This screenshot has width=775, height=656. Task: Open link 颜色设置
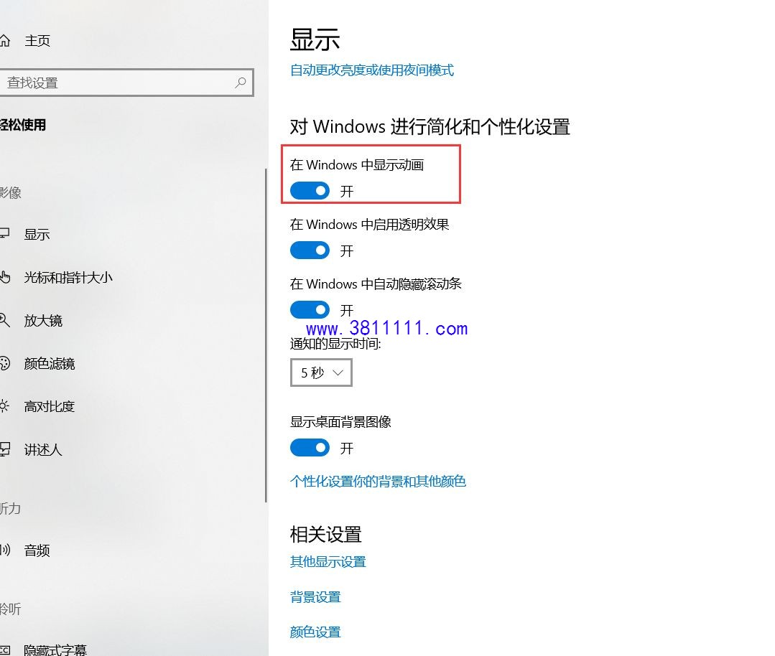pyautogui.click(x=315, y=632)
